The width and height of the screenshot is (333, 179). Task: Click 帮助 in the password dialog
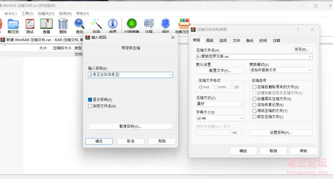pyautogui.click(x=162, y=141)
